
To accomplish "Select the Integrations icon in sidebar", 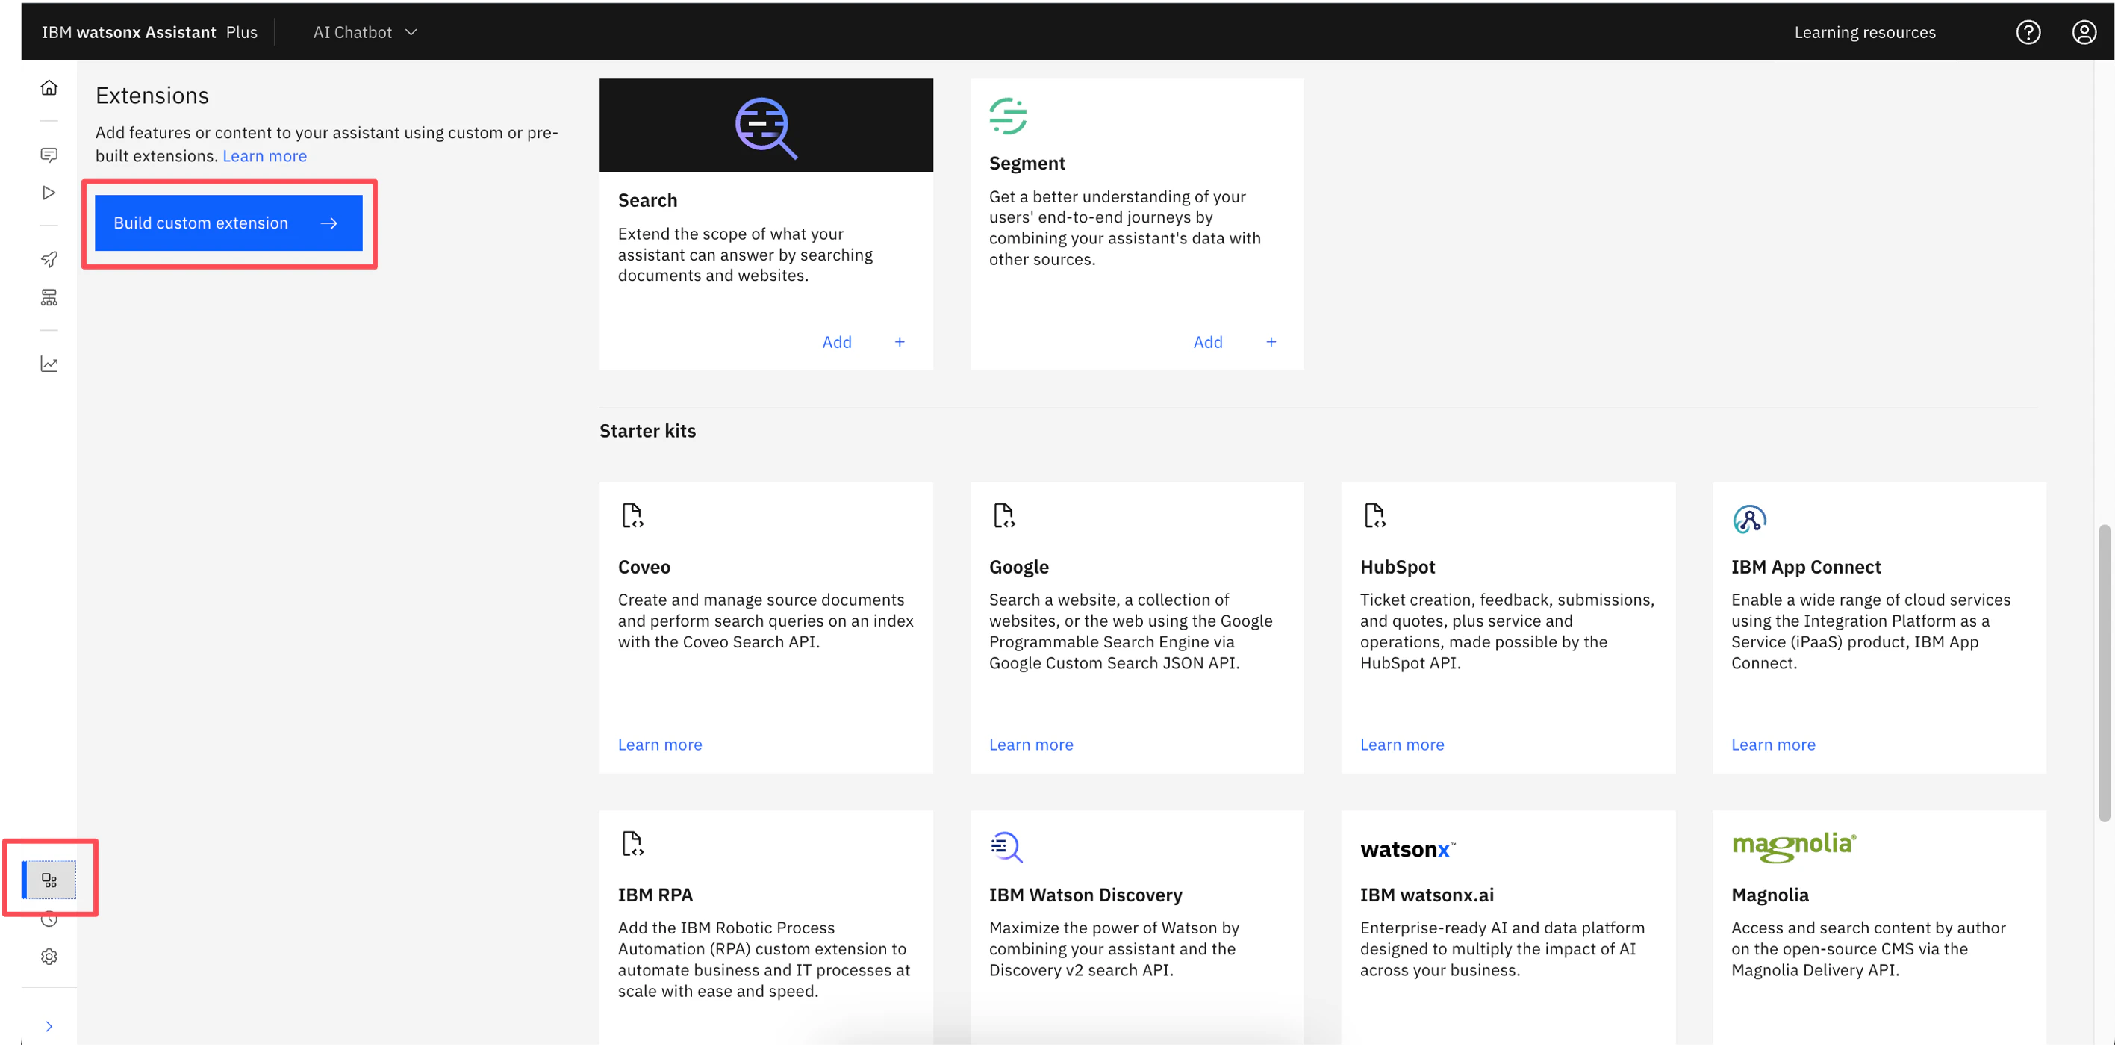I will pos(49,880).
